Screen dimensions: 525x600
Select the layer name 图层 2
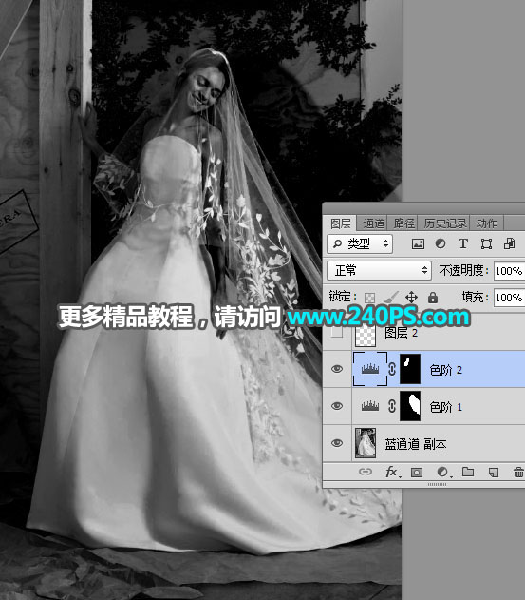click(x=401, y=333)
